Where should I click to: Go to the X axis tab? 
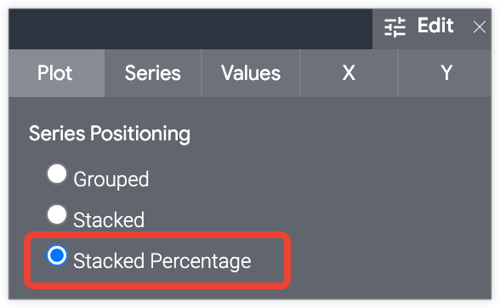tap(349, 73)
